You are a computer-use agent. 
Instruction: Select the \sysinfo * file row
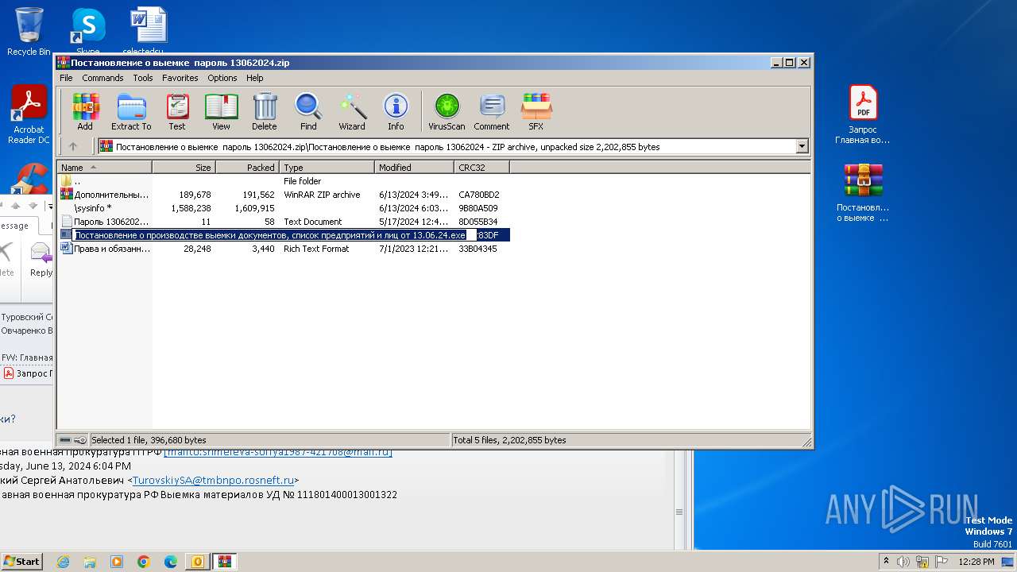(284, 208)
